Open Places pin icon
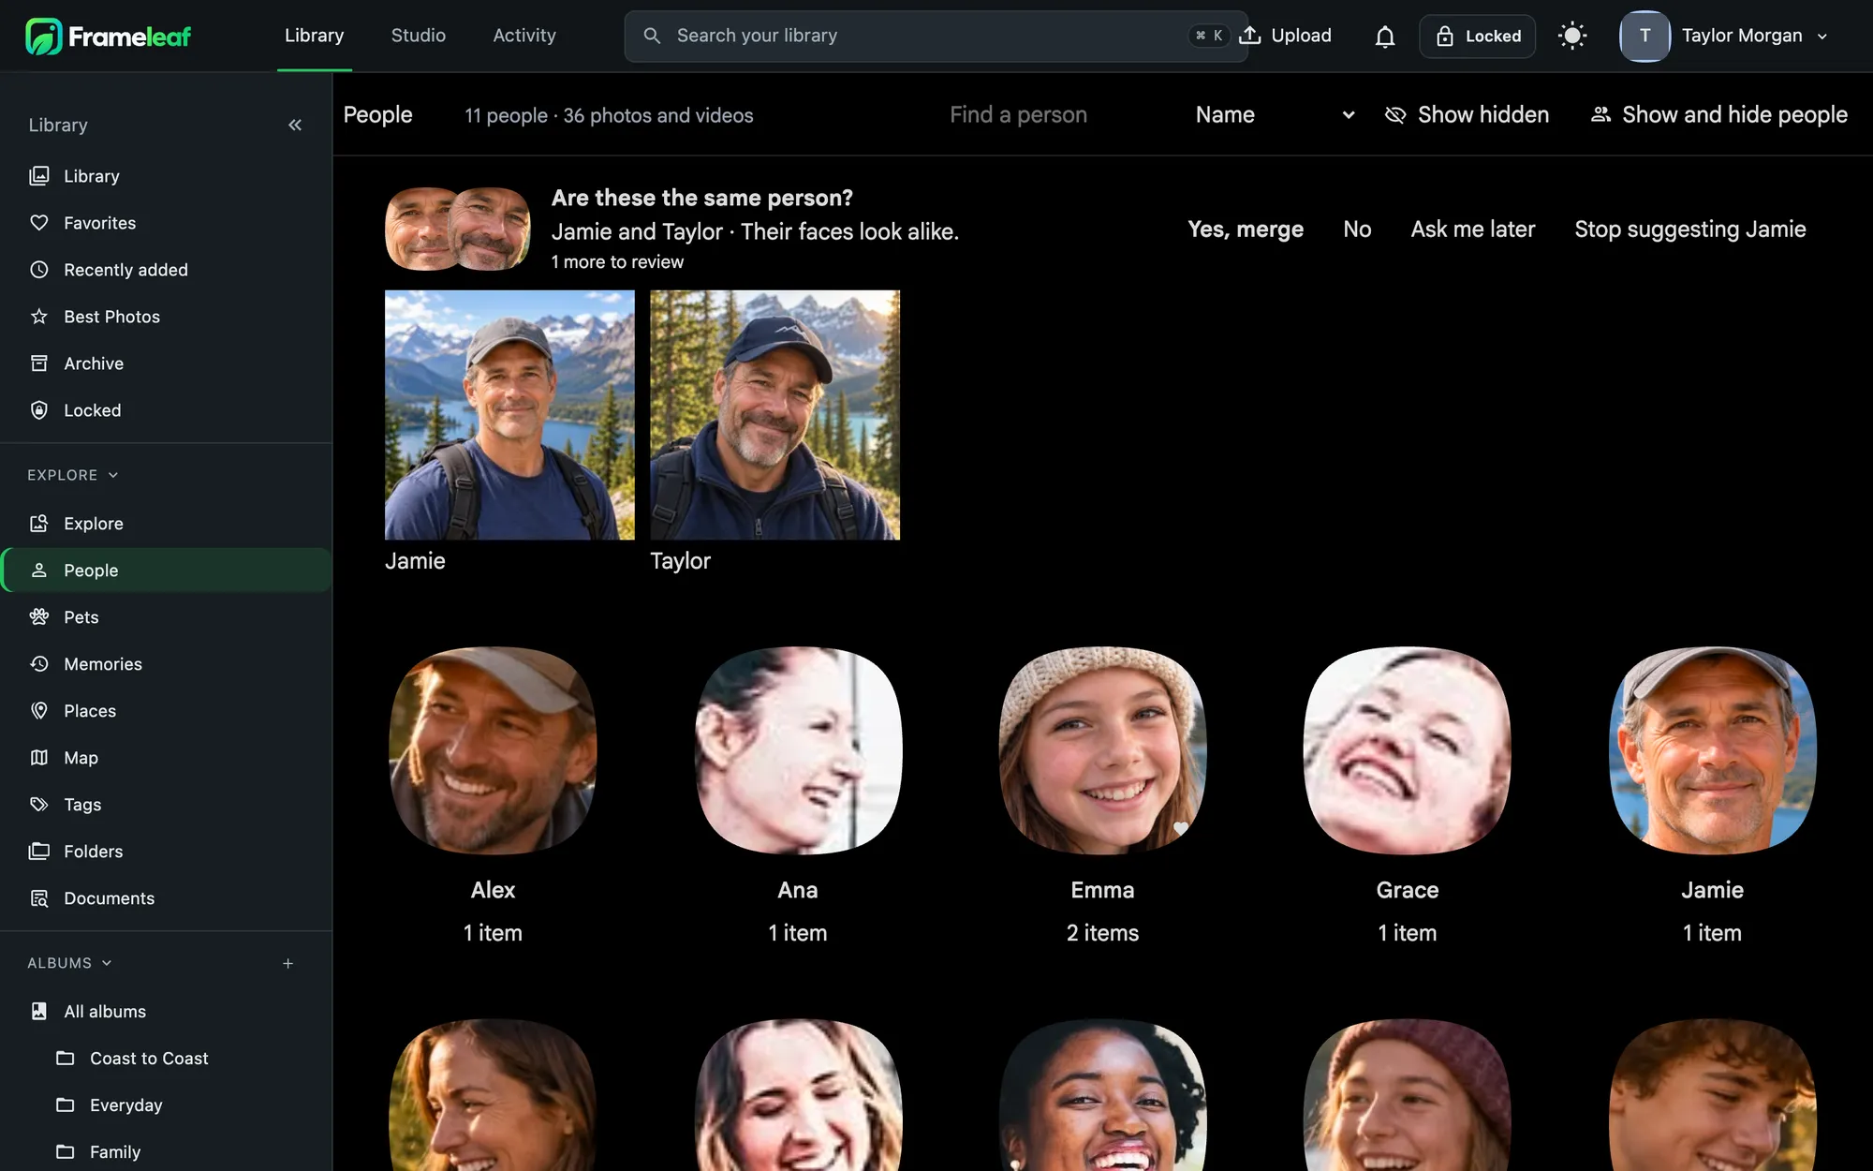The height and width of the screenshot is (1171, 1873). [x=39, y=711]
